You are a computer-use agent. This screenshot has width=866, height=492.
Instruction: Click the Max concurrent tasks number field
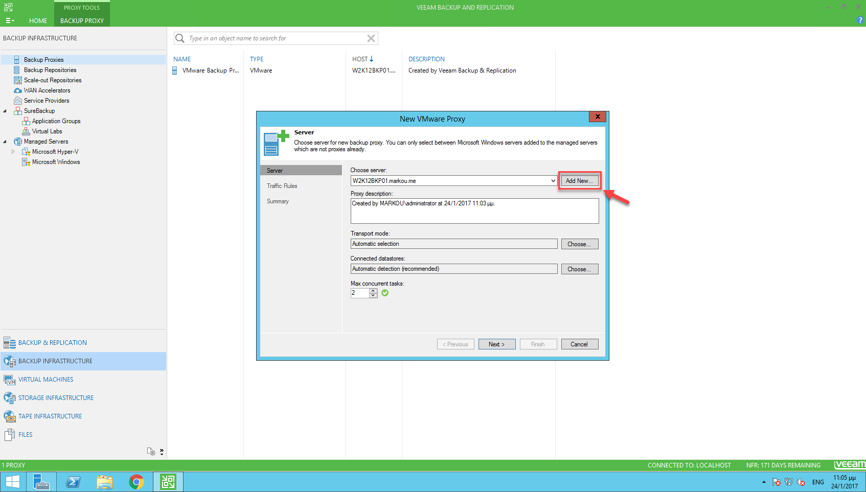pyautogui.click(x=360, y=293)
